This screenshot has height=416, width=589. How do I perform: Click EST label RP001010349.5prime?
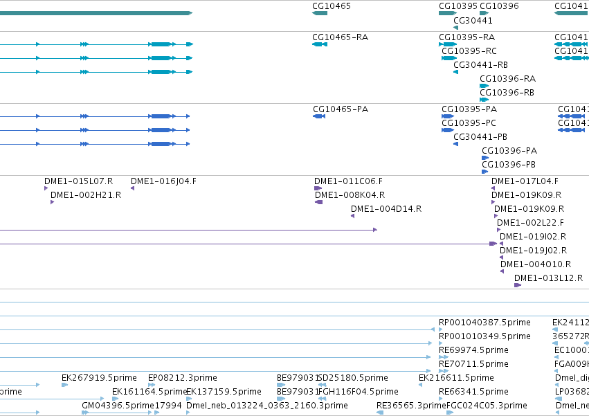coord(484,336)
